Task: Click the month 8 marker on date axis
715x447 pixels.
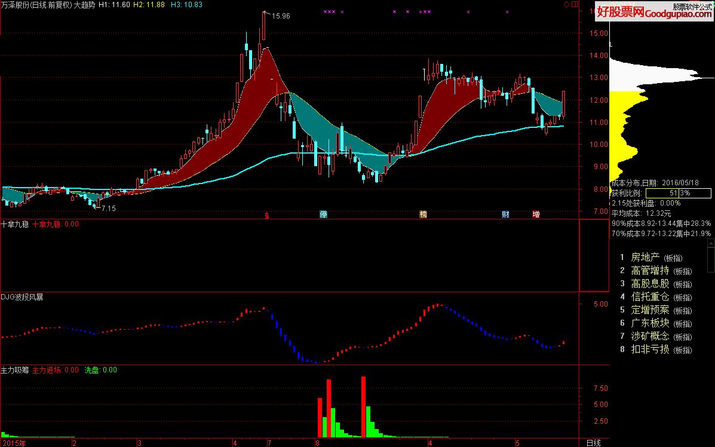Action: coord(317,443)
